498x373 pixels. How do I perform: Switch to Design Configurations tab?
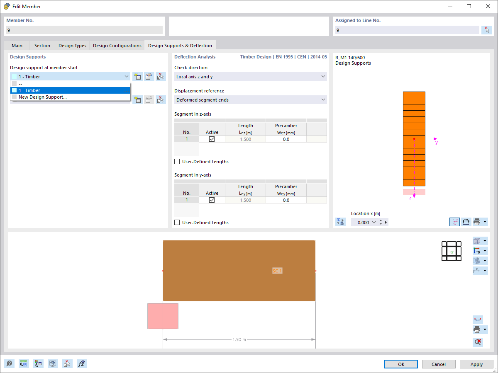coord(117,46)
